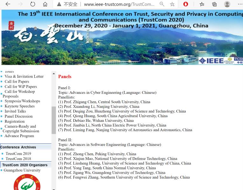Reload the page with the refresh icon
Viewport: 243px width, 190px height.
tap(33, 4)
